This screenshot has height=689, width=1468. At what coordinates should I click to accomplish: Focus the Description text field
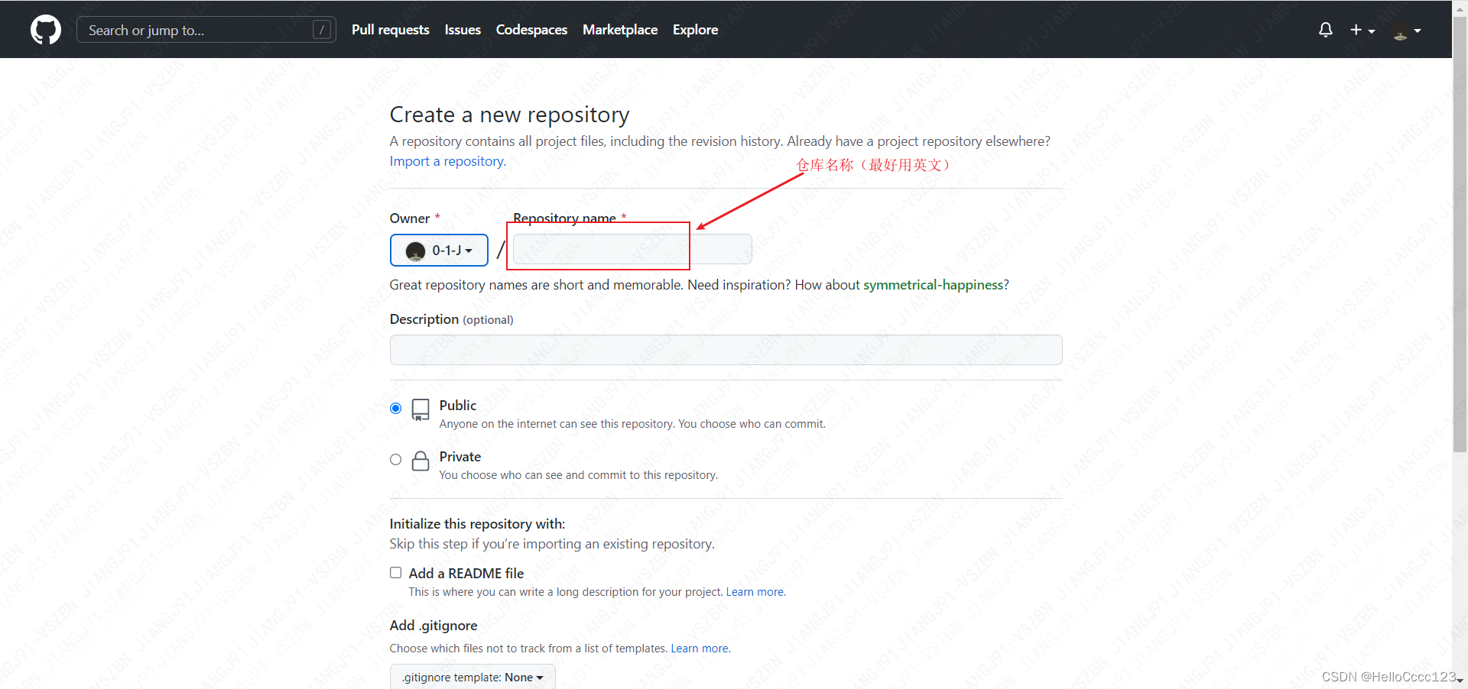[x=726, y=350]
